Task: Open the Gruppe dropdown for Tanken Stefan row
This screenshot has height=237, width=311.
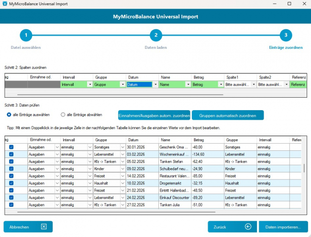Action: pos(123,162)
